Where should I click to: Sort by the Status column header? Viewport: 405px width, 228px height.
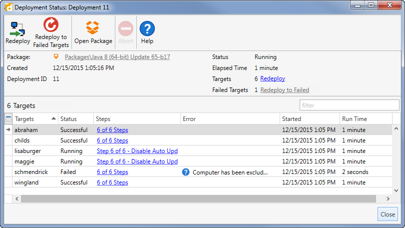(x=69, y=119)
